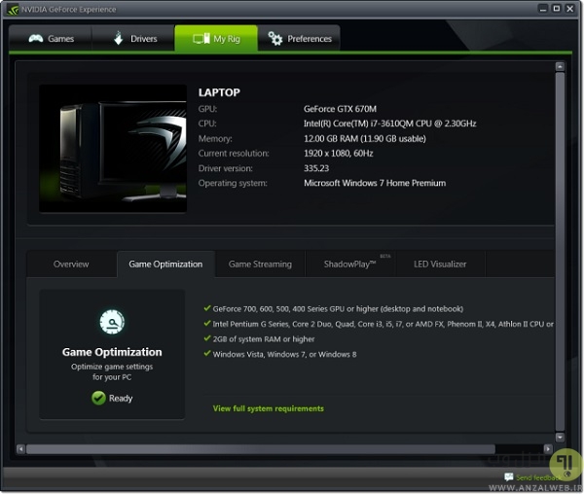This screenshot has width=584, height=494.
Task: Click the vertical scrollbar up arrow
Action: tap(560, 67)
